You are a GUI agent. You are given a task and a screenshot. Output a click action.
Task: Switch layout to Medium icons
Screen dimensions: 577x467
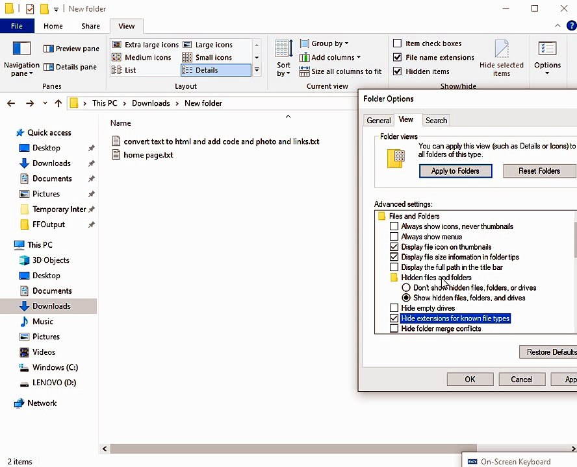click(142, 57)
